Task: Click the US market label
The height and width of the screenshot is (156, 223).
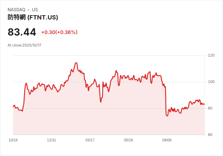Action: [35, 10]
